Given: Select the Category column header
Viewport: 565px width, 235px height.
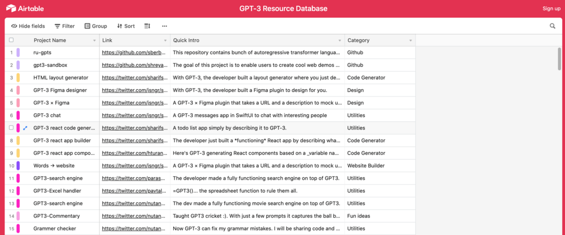Looking at the screenshot, I should [x=380, y=40].
